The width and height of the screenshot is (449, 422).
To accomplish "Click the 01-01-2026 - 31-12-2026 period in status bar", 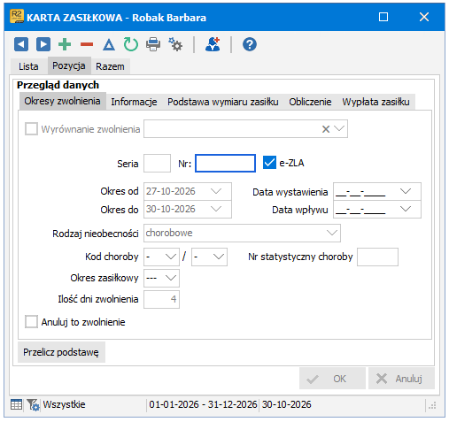I will pos(203,404).
